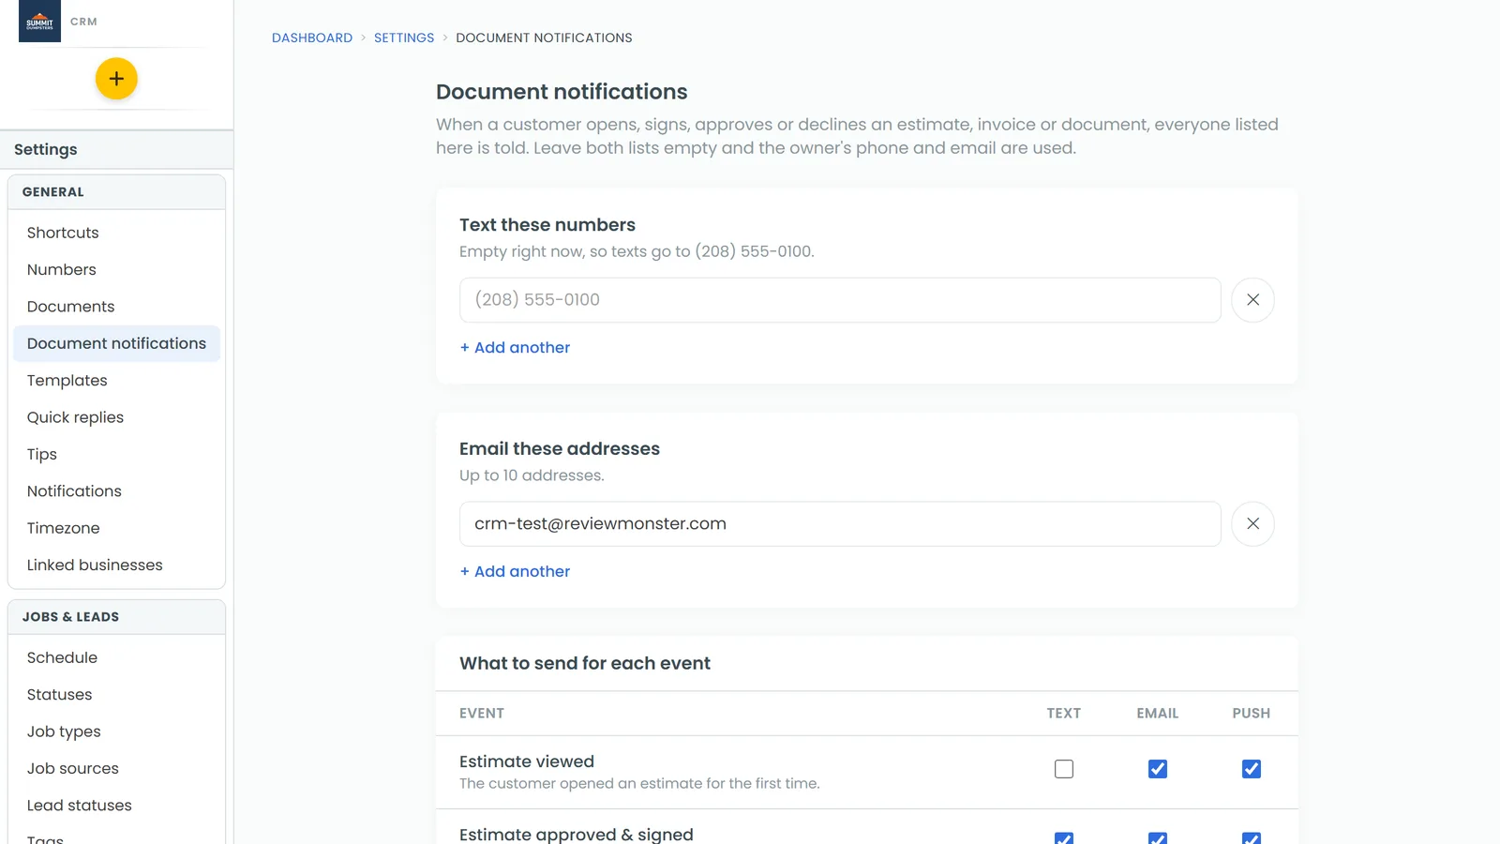Select Document notifications in sidebar
The height and width of the screenshot is (844, 1500).
[116, 343]
